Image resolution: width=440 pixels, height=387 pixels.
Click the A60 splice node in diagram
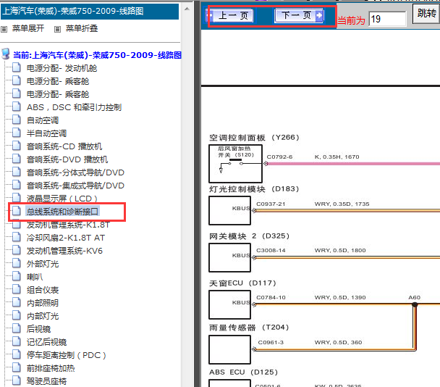(415, 304)
